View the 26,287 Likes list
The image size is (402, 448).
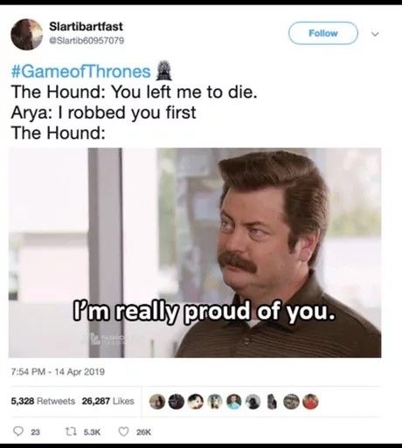coord(107,401)
